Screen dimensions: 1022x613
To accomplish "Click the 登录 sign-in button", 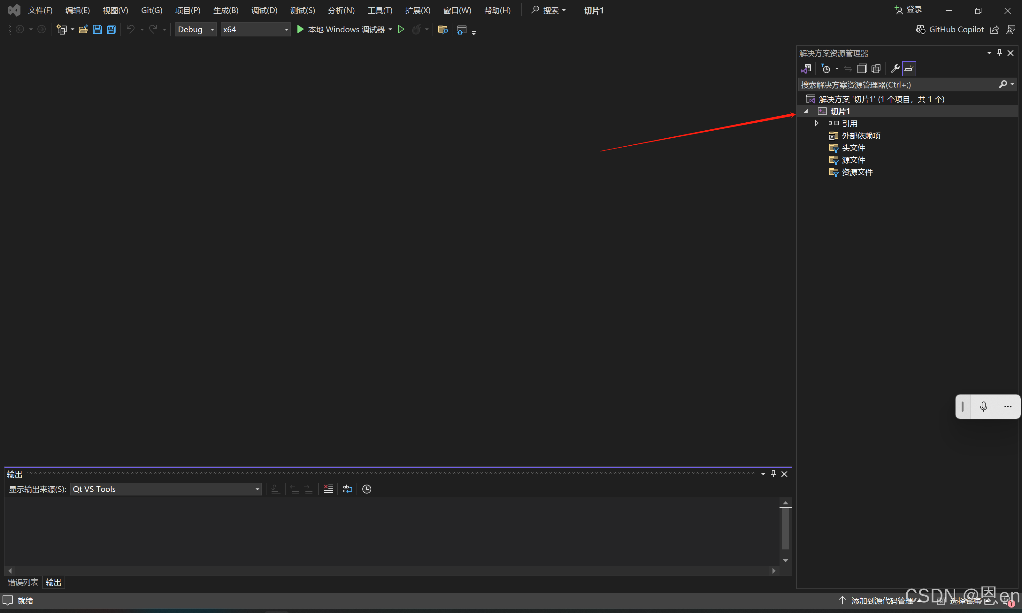I will pos(908,10).
